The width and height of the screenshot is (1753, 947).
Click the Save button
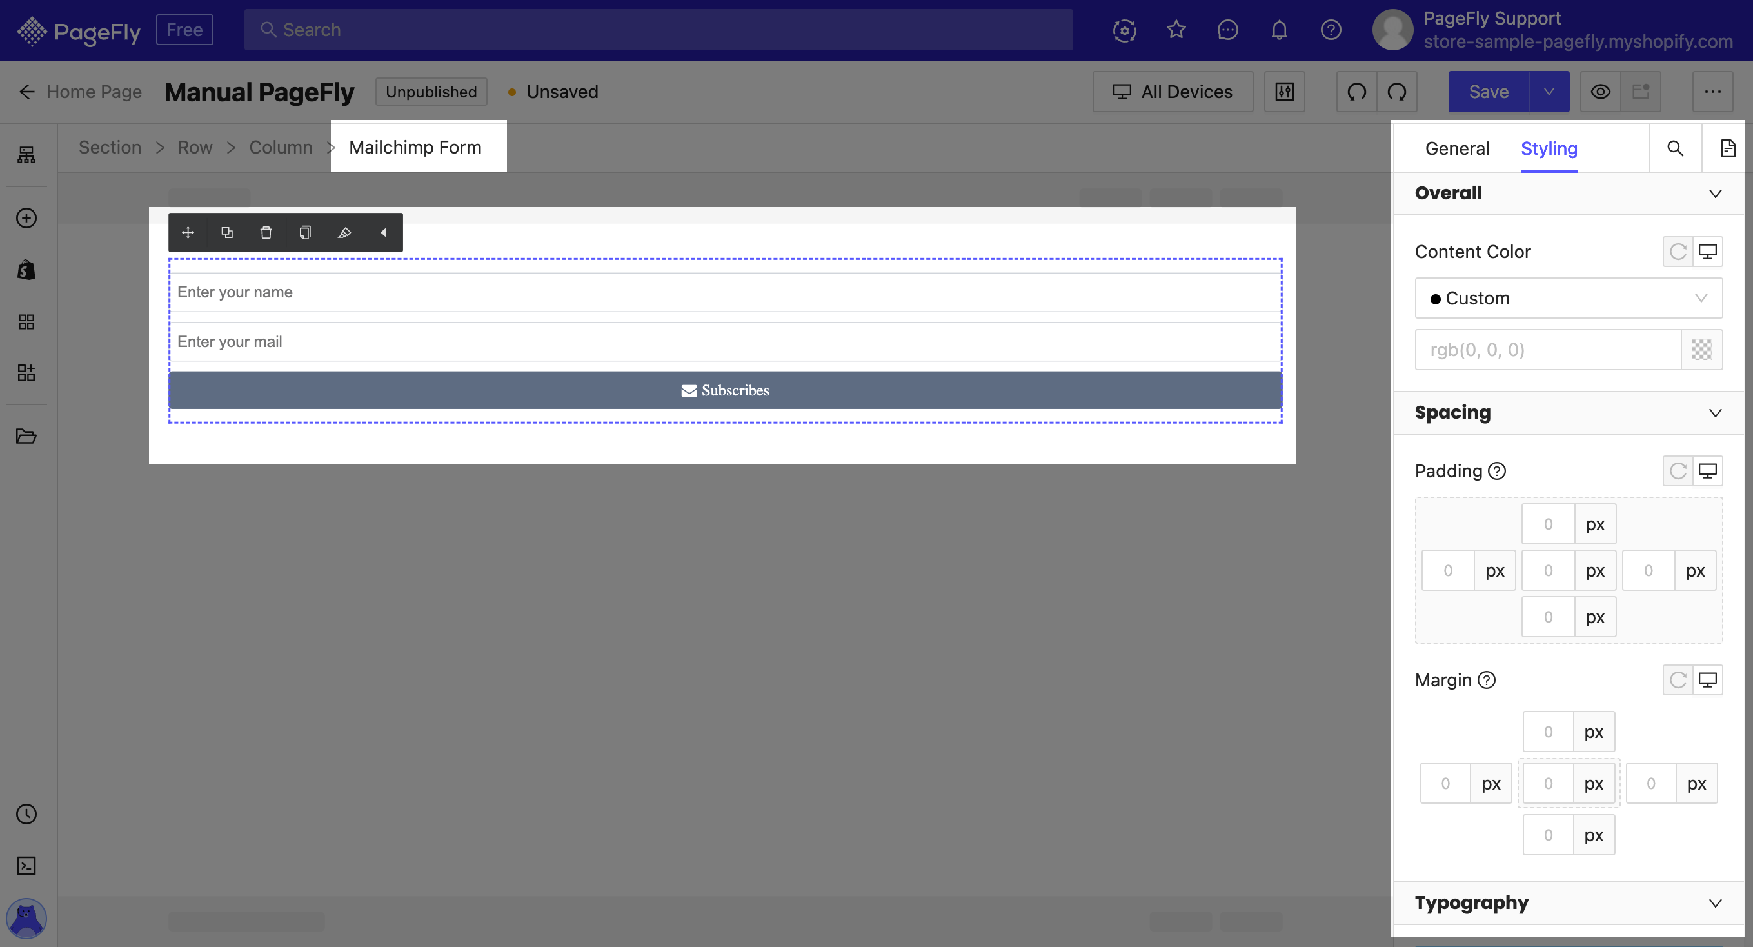1489,92
